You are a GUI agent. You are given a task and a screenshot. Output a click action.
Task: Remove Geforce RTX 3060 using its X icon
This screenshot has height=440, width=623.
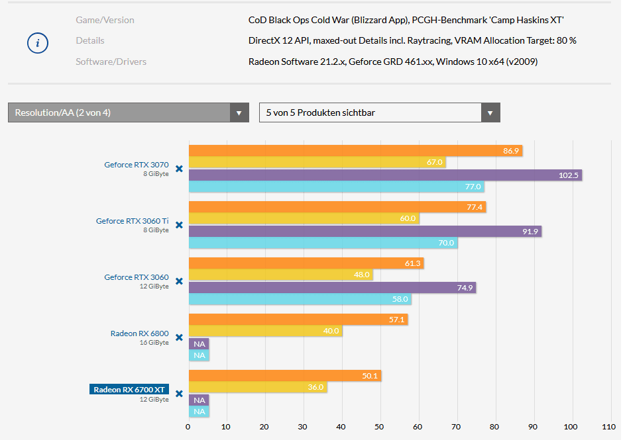pyautogui.click(x=179, y=281)
